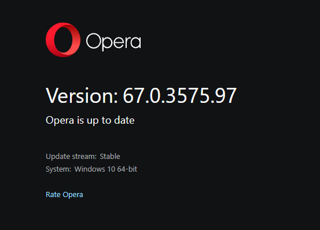Click the white Opera wordmark text
This screenshot has width=320, height=230.
113,42
